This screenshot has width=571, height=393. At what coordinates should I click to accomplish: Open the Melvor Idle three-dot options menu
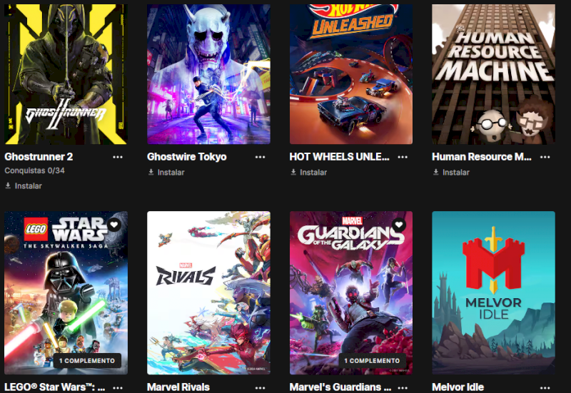click(x=545, y=388)
